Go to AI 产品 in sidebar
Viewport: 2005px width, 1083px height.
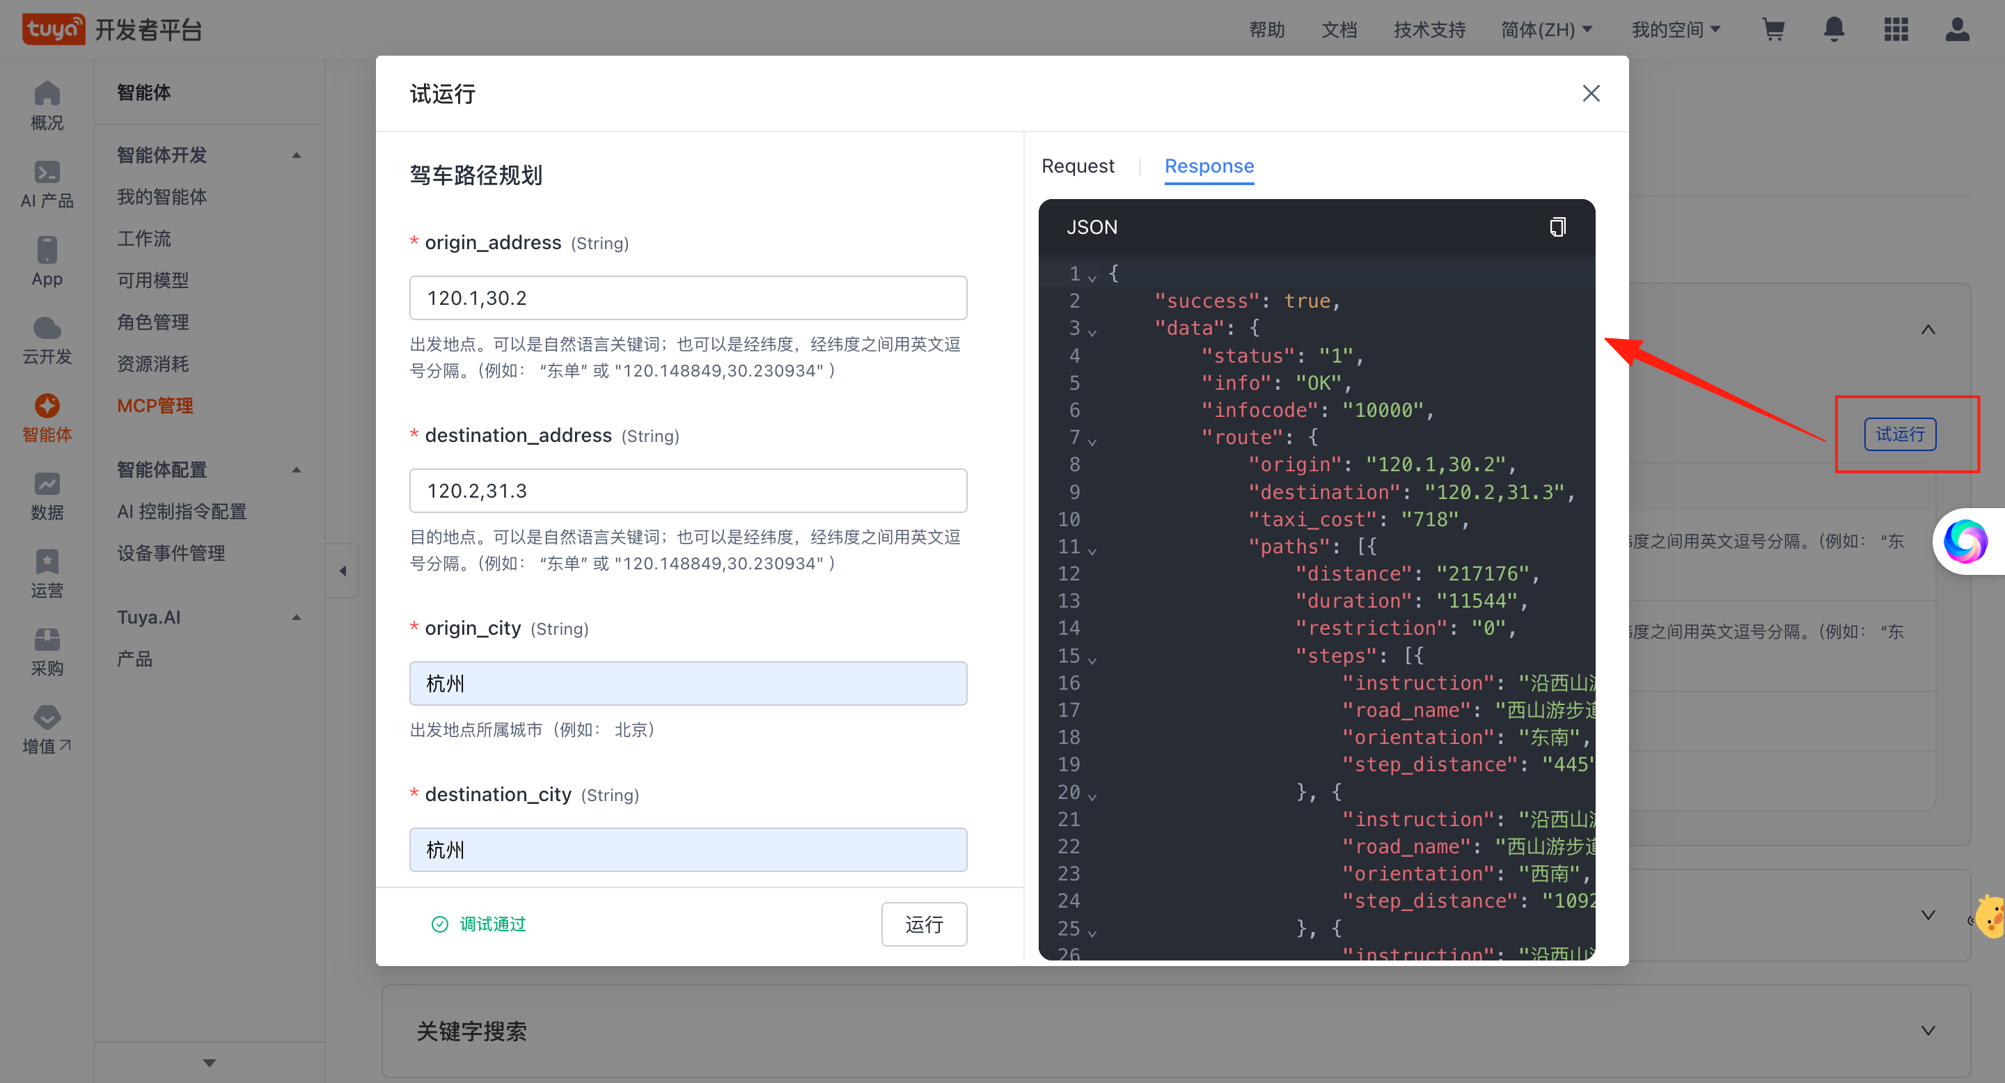(47, 184)
